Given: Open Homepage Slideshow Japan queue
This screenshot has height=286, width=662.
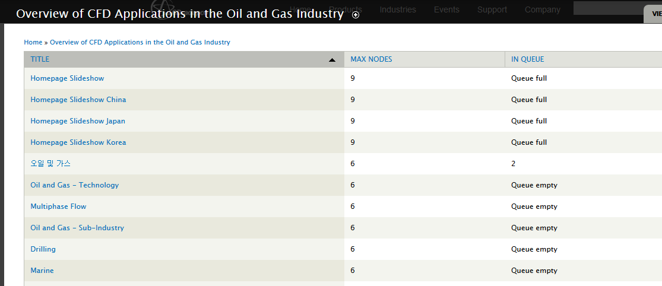Looking at the screenshot, I should [78, 121].
